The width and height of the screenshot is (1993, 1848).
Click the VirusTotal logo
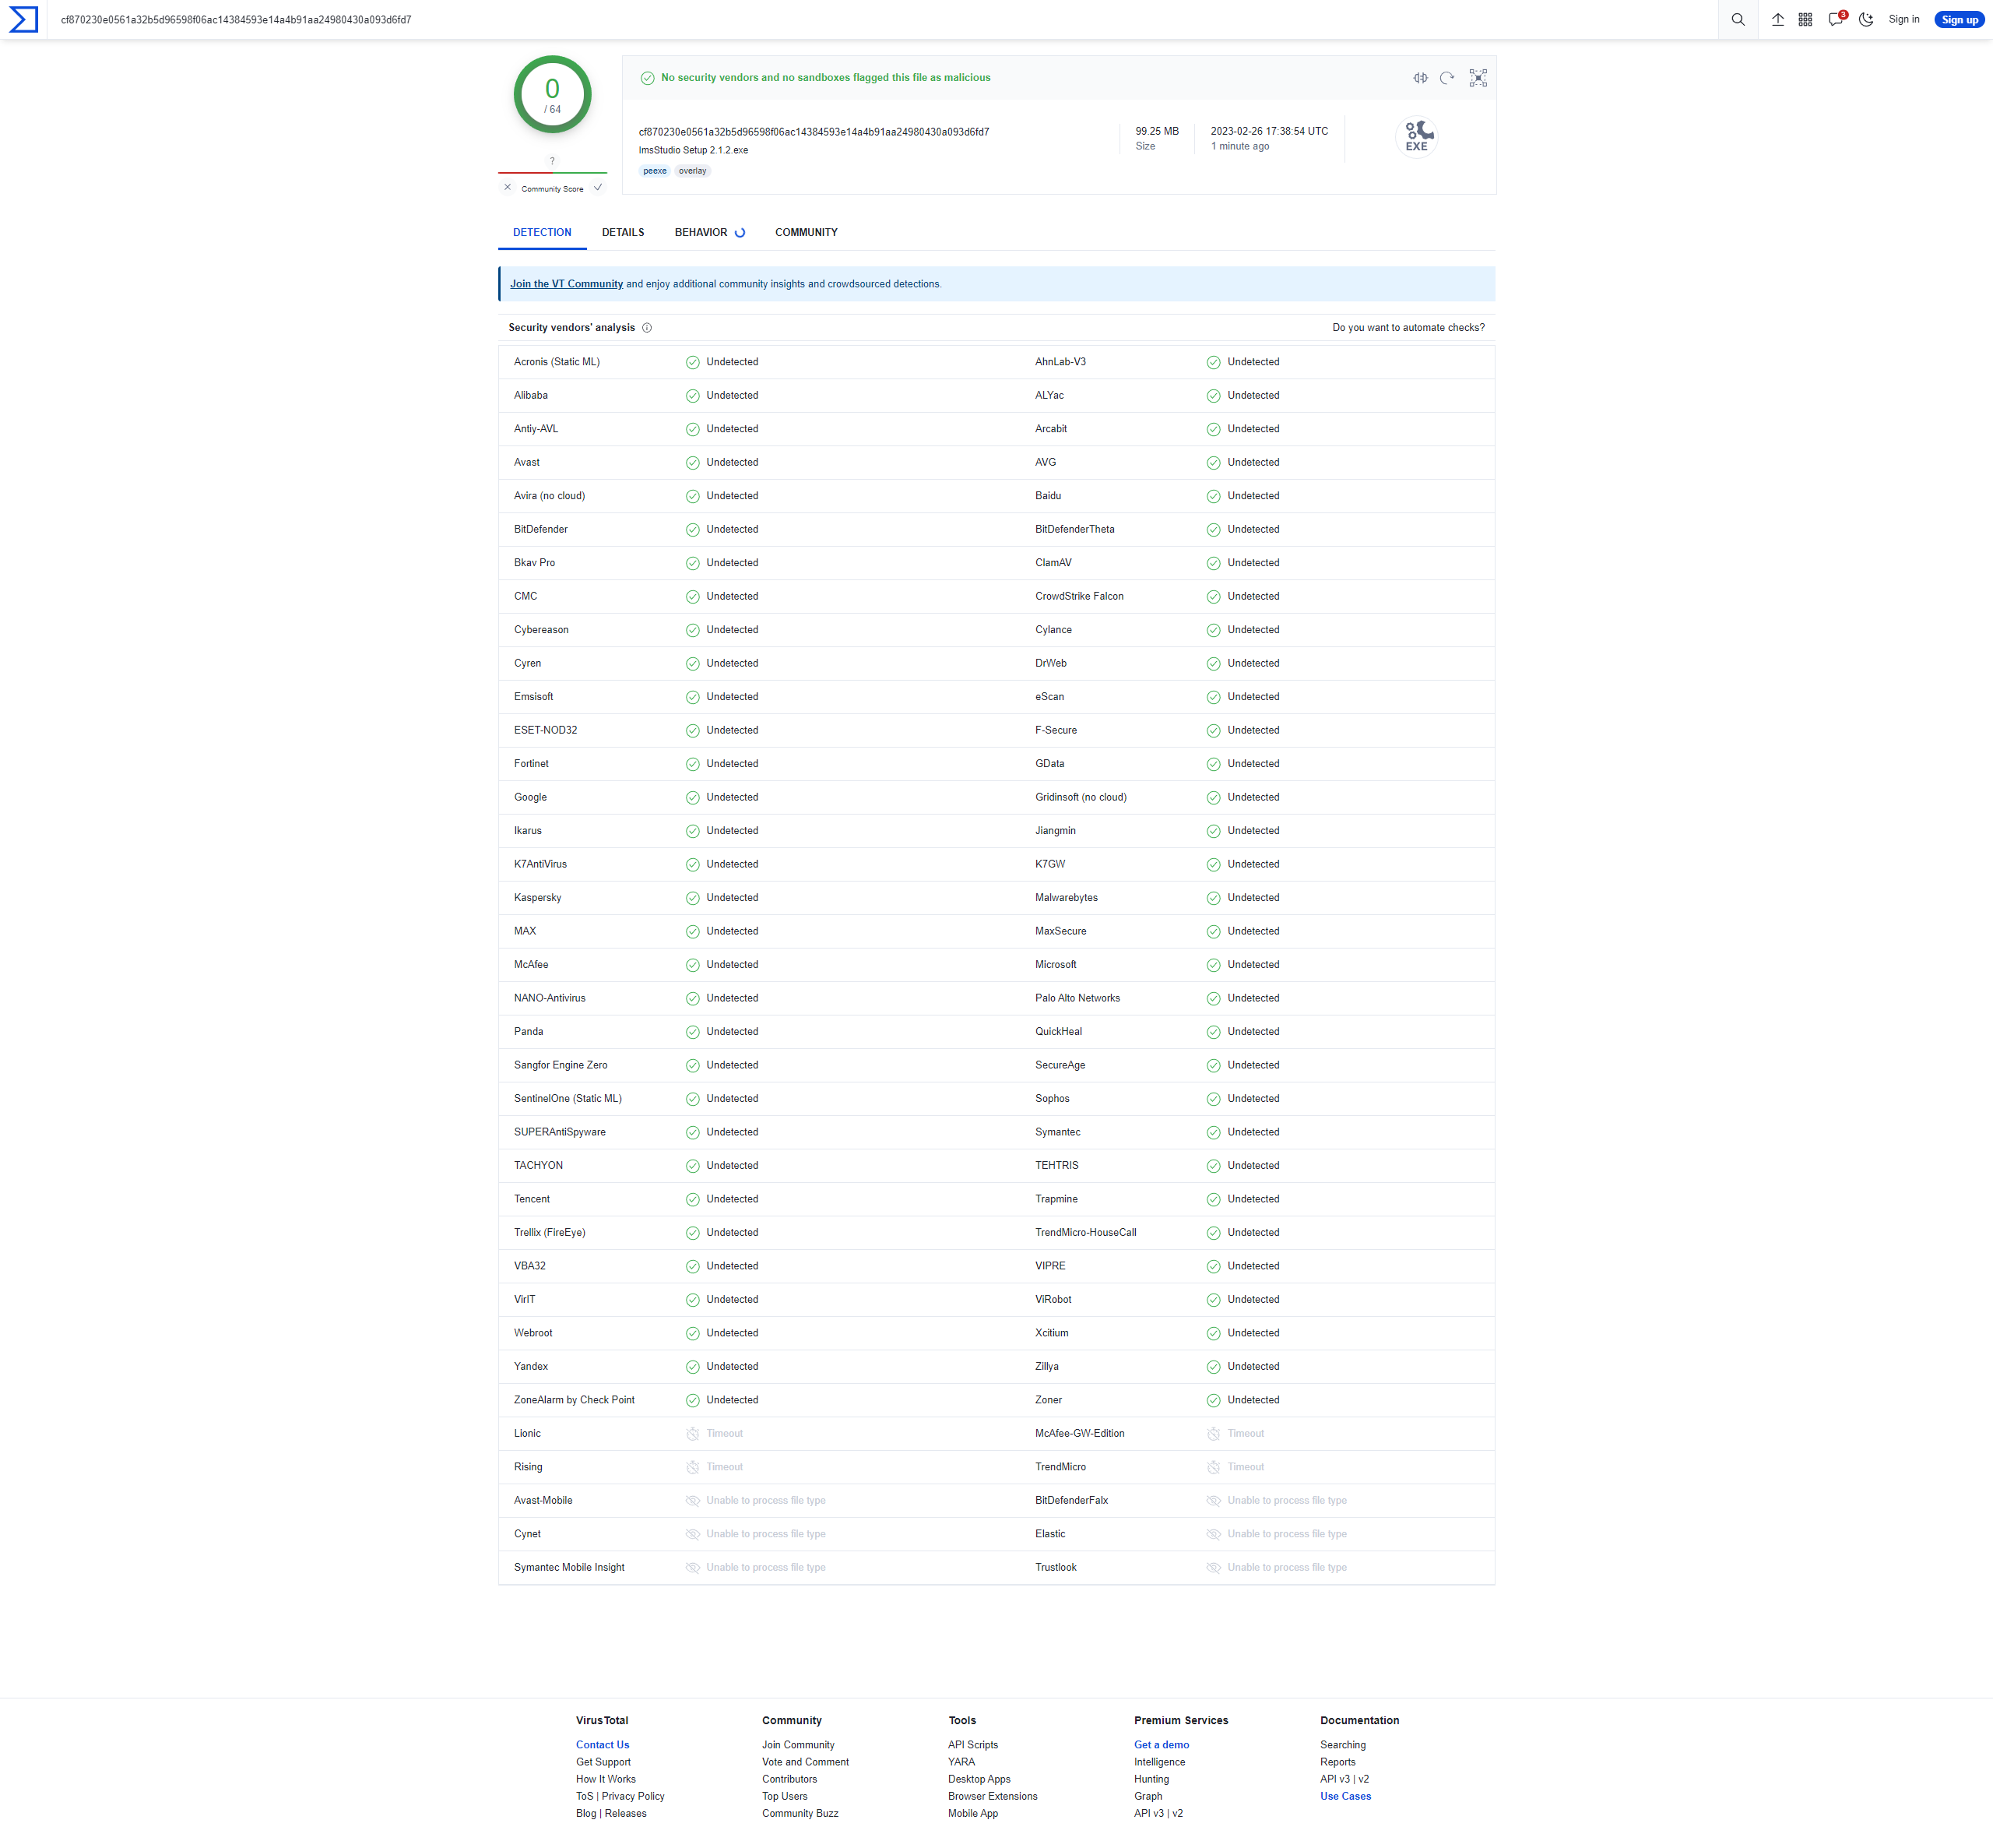(x=22, y=19)
